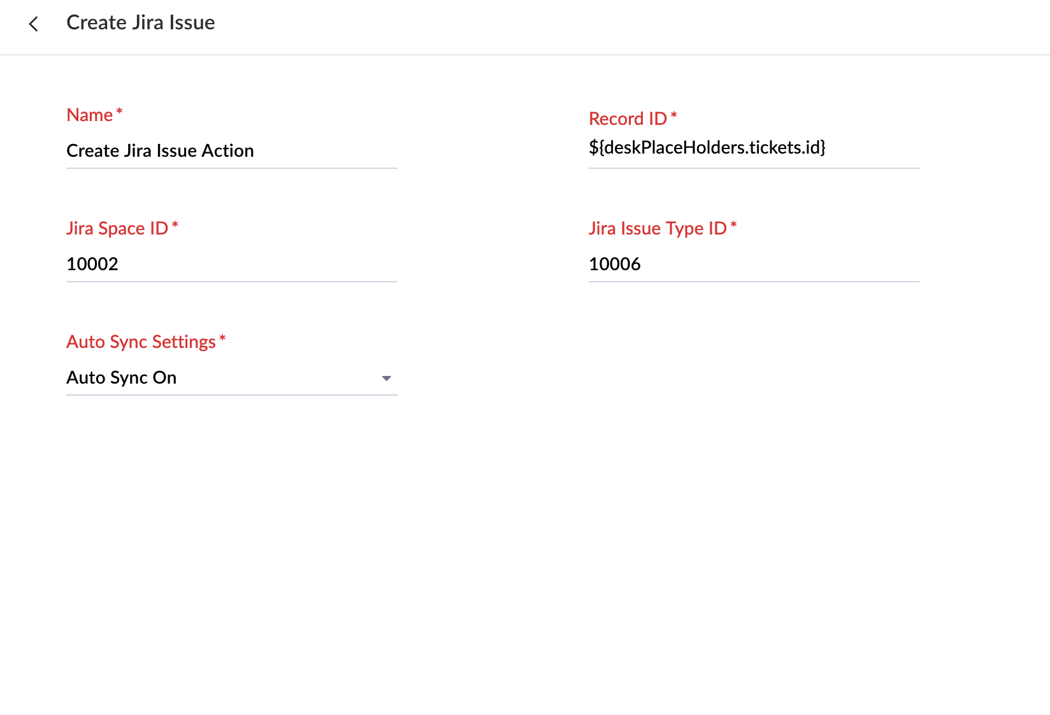Click the back arrow icon

coord(34,24)
